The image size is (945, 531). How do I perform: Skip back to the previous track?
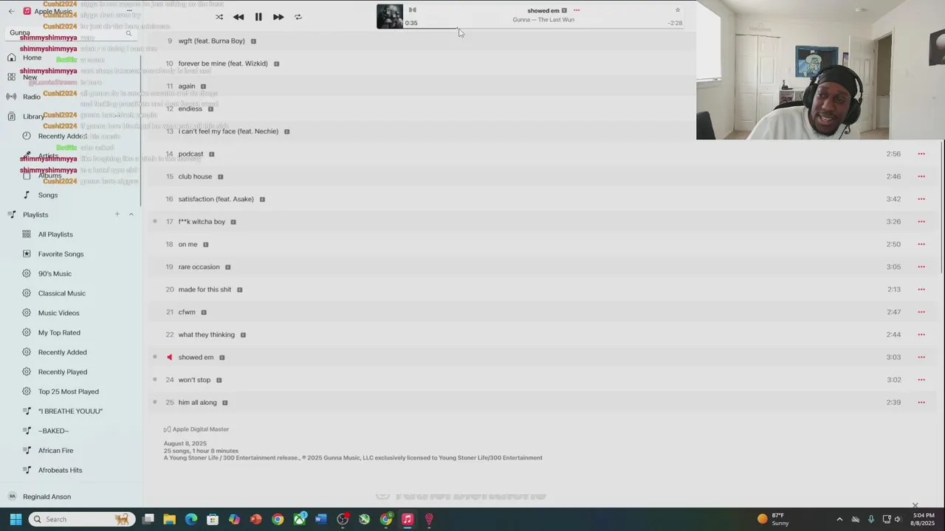coord(238,17)
